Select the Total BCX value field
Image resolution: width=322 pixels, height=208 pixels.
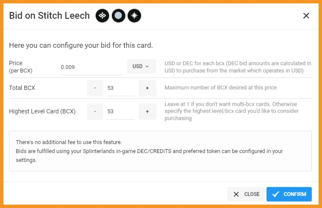pos(121,88)
